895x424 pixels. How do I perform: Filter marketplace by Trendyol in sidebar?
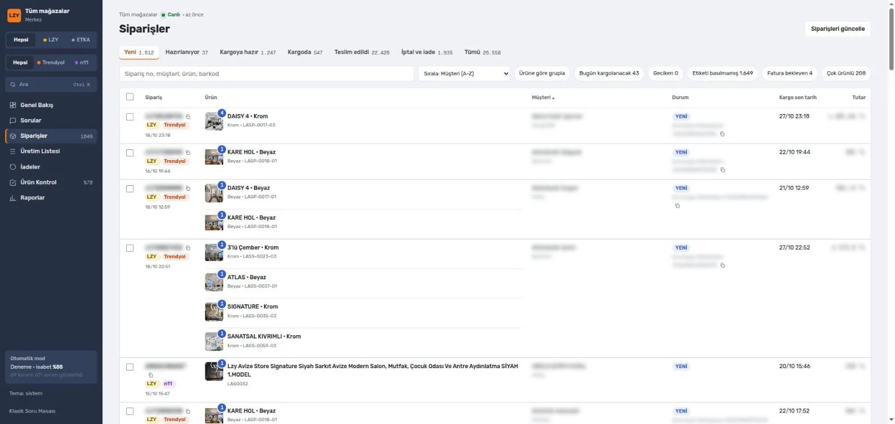[51, 63]
